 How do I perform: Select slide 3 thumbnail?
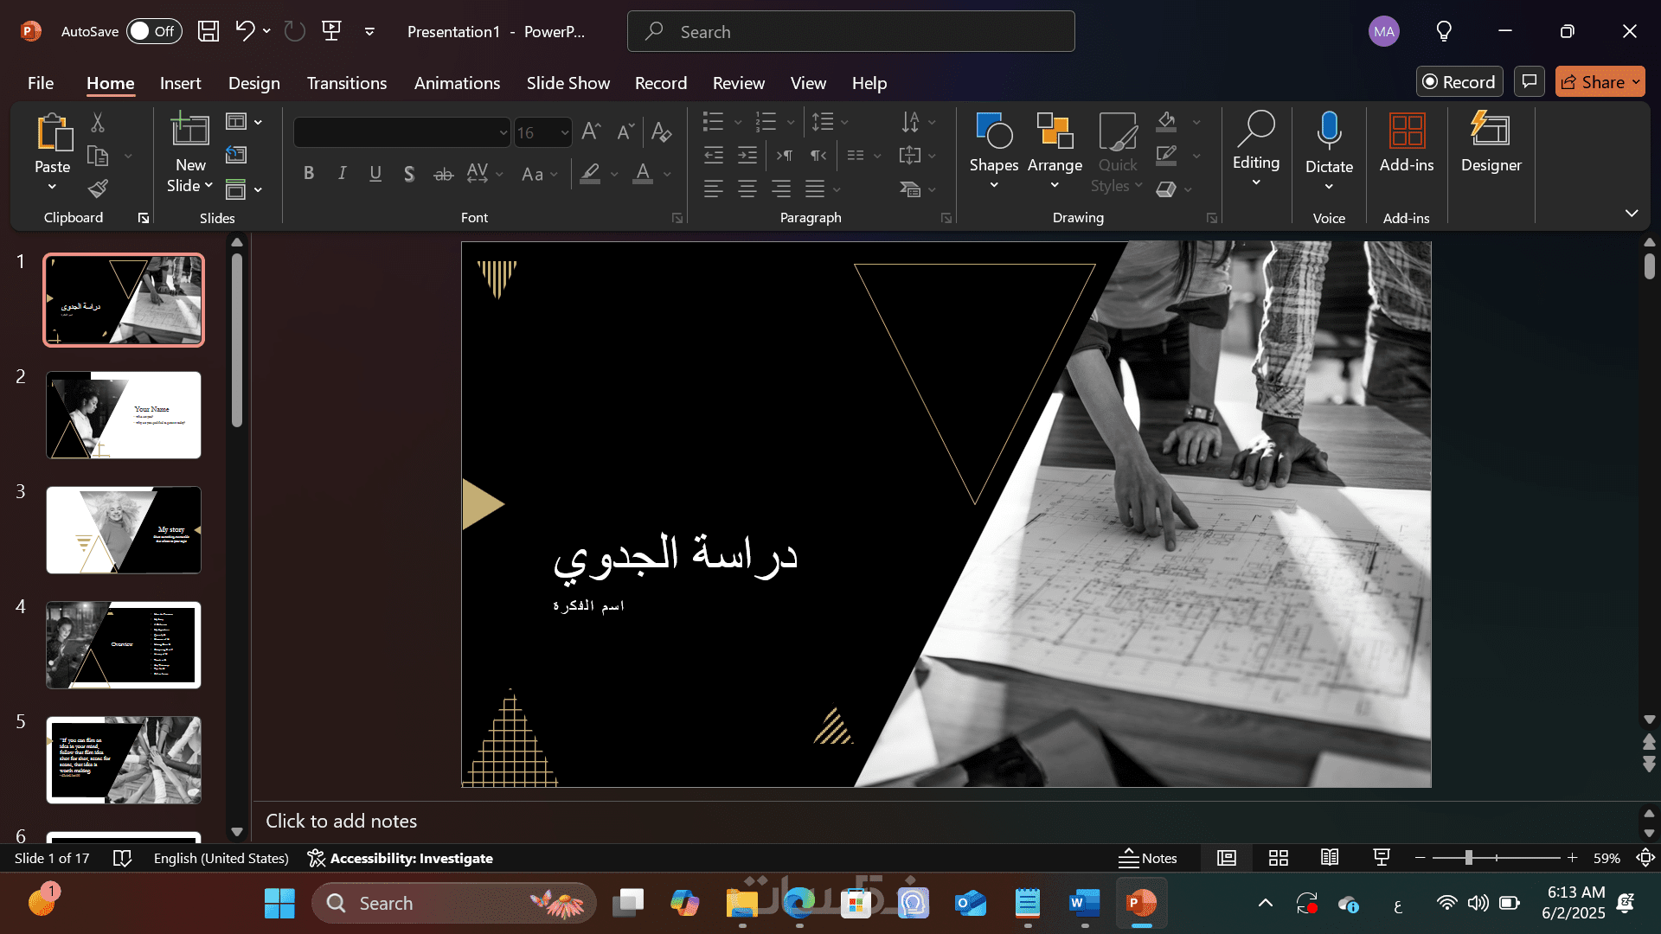pos(124,530)
